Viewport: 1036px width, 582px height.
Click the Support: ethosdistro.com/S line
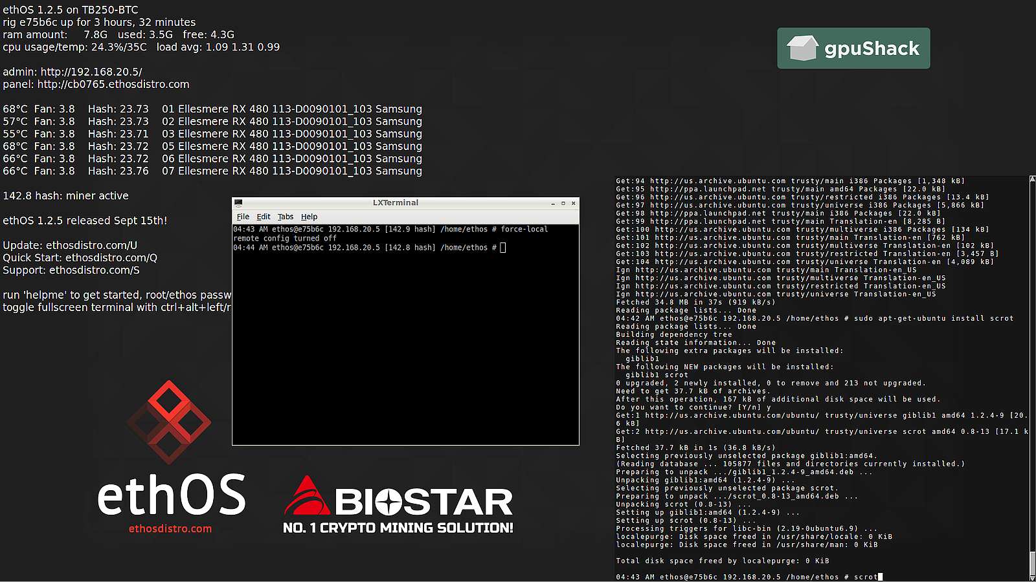pyautogui.click(x=71, y=270)
